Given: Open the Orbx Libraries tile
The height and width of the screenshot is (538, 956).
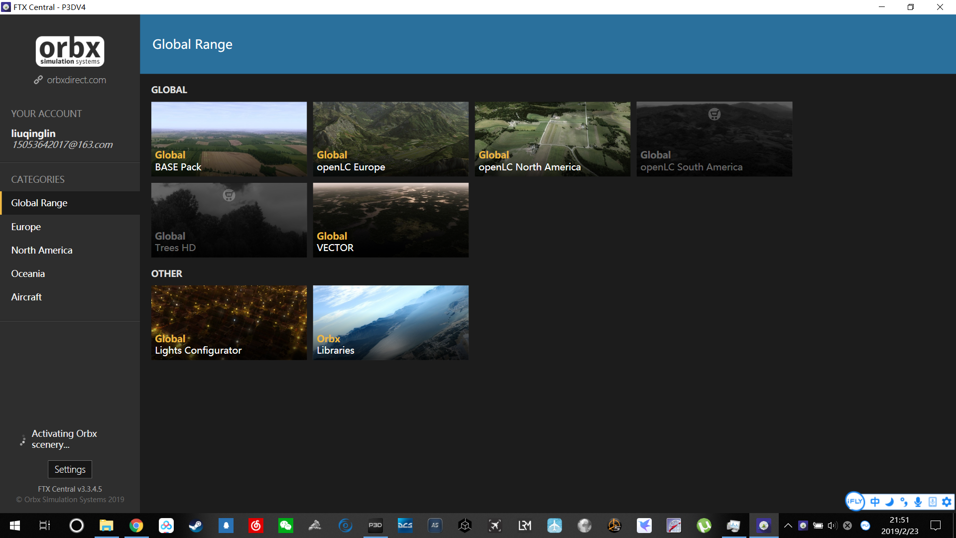Looking at the screenshot, I should pos(391,323).
